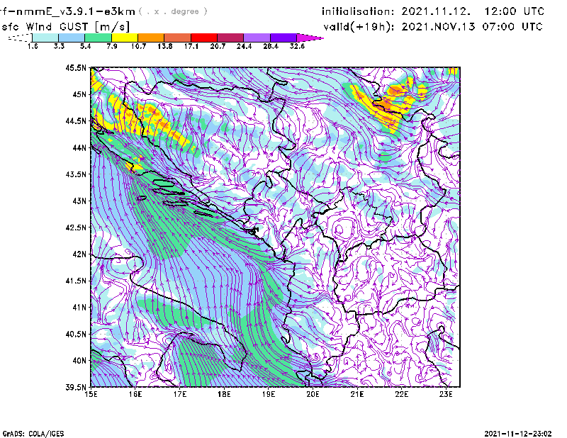This screenshot has height=438, width=567.
Task: Click the 40N latitude label
Action: pos(79,361)
